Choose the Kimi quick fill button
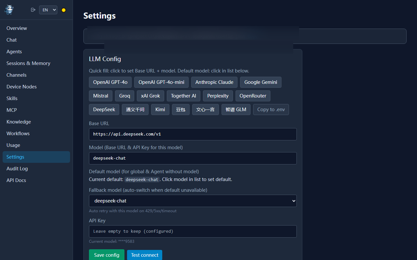Viewport: 417px width, 260px height. [160, 110]
